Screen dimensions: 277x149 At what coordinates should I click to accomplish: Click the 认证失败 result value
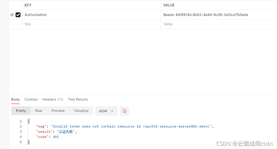point(66,132)
